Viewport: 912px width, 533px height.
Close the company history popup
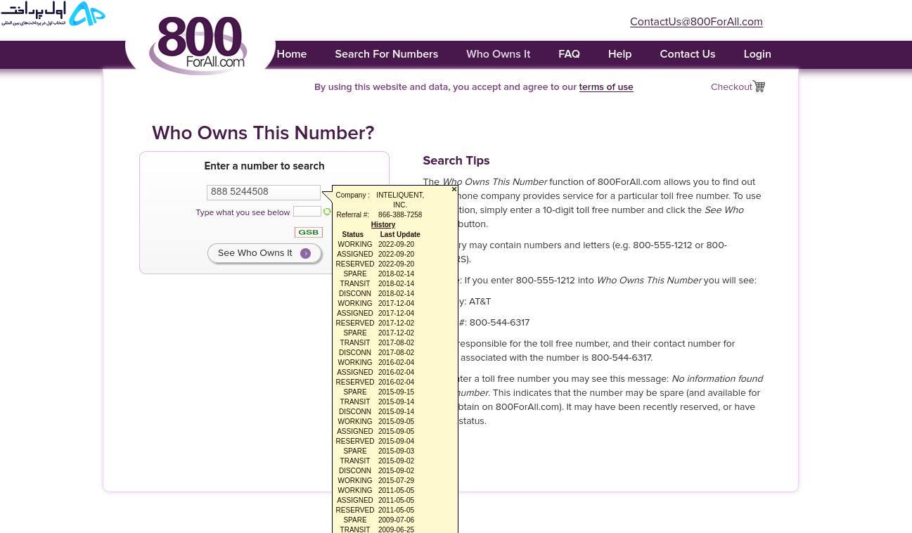454,189
